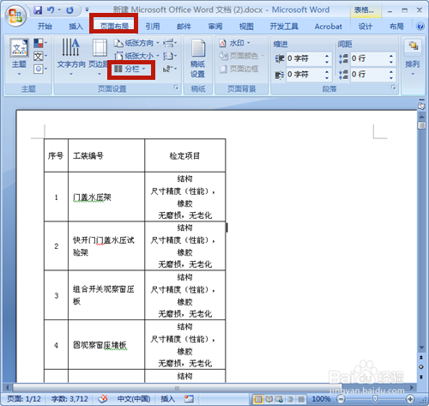The height and width of the screenshot is (406, 429).
Task: Redo the last action
Action: coord(69,10)
